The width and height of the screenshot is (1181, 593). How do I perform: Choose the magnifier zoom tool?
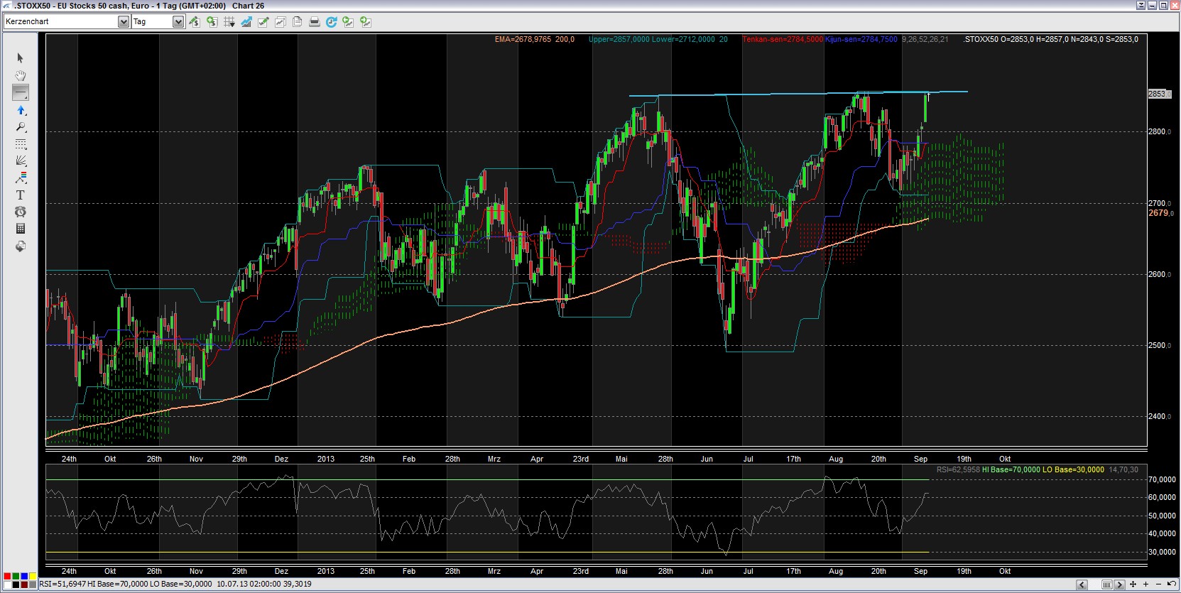coord(20,127)
